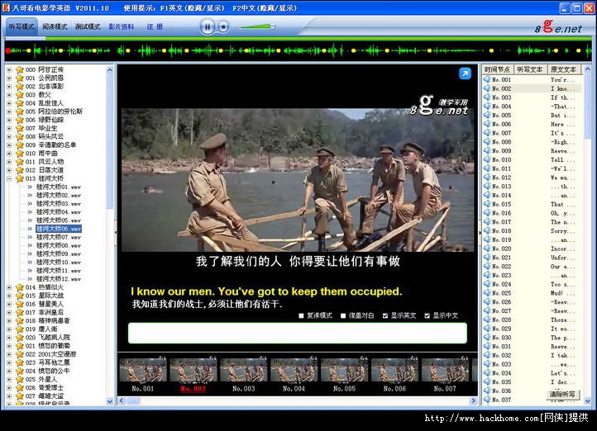This screenshot has height=431, width=597.
Task: Expand the 025 外星人 tree node
Action: click(9, 379)
